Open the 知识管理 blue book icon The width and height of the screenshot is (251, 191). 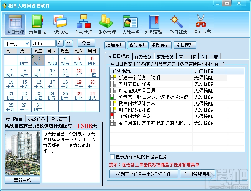point(154,24)
